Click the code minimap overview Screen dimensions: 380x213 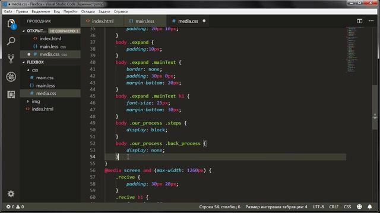pyautogui.click(x=355, y=50)
